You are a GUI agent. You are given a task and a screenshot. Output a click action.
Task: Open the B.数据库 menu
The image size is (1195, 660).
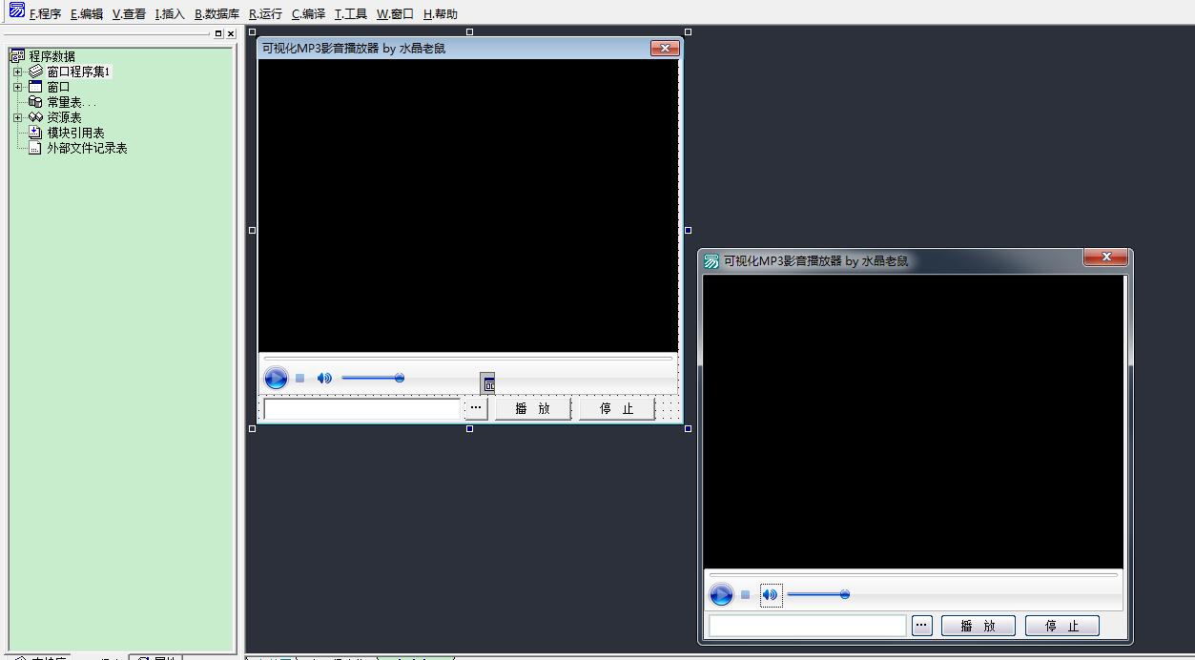click(216, 14)
